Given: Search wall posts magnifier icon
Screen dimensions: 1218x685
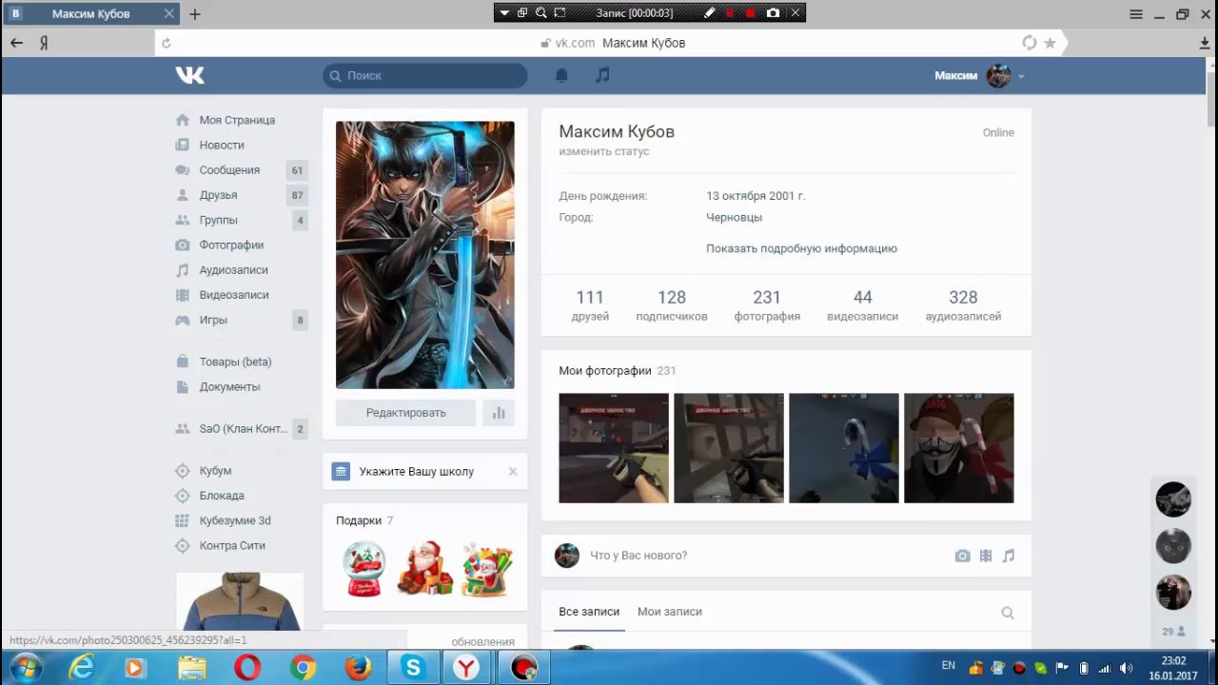Looking at the screenshot, I should pyautogui.click(x=1008, y=613).
